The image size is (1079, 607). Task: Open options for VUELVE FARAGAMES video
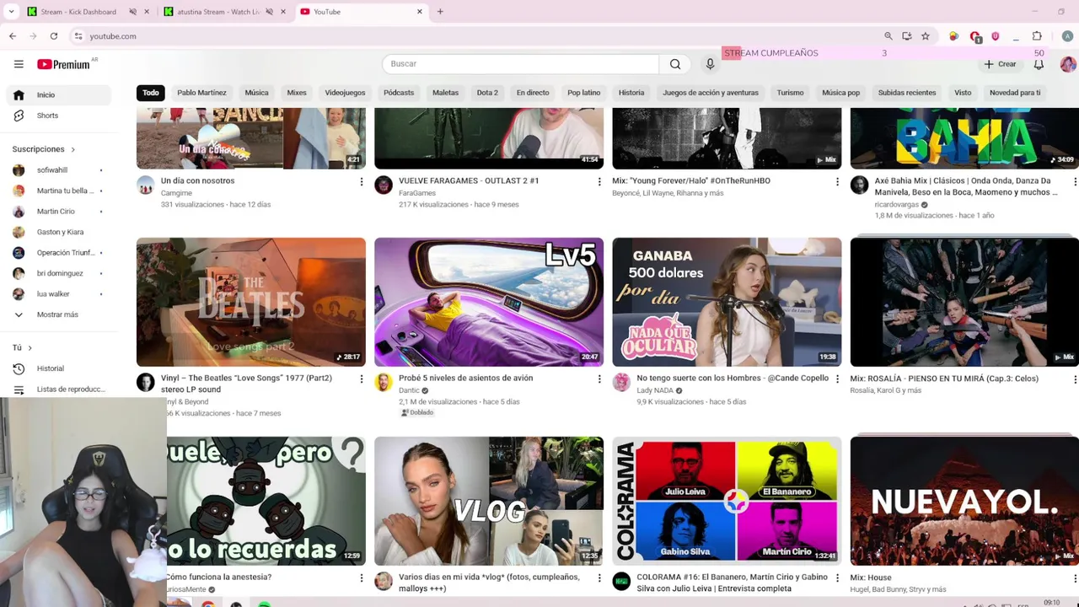(599, 181)
